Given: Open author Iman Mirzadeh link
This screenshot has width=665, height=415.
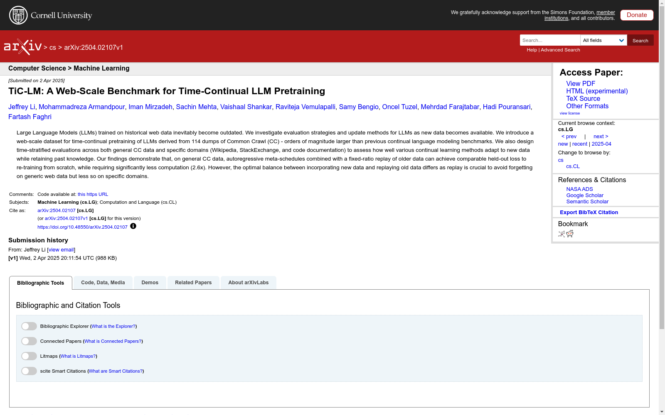Looking at the screenshot, I should (150, 107).
